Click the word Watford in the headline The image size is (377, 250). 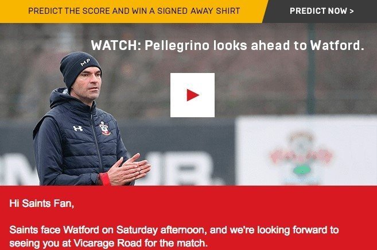pos(337,45)
